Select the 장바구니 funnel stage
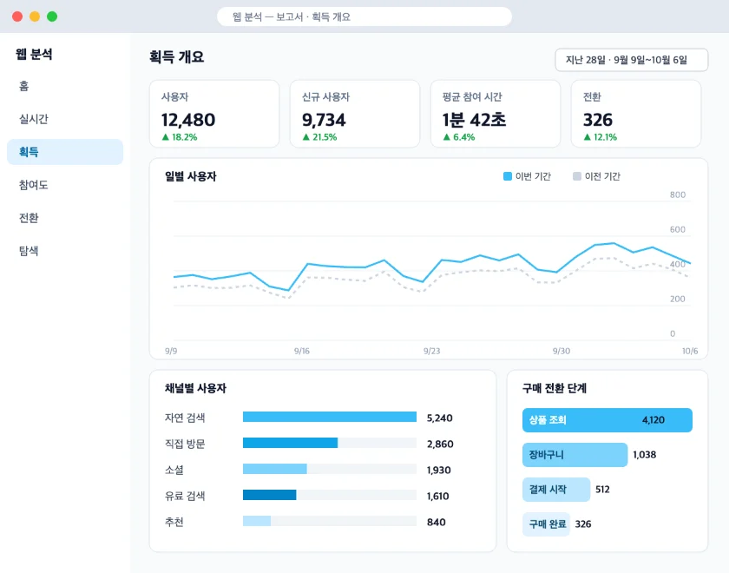Viewport: 729px width, 573px height. click(x=575, y=455)
